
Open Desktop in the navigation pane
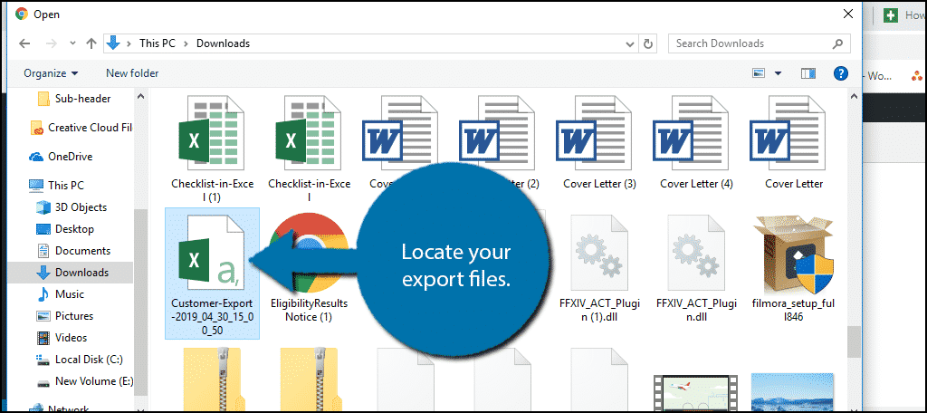click(65, 229)
